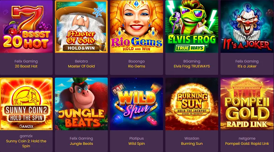The image size is (274, 152).
Task: Open the Jungle Beats gorilla thumbnail
Action: 81,104
